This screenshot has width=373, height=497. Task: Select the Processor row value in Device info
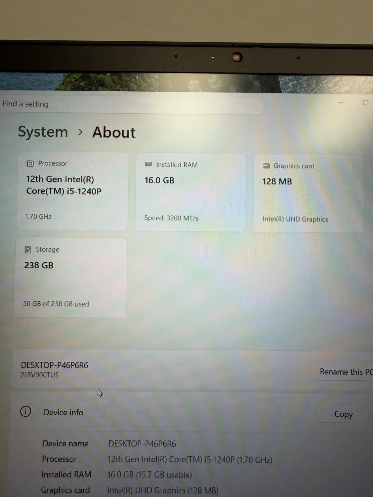[x=190, y=459]
